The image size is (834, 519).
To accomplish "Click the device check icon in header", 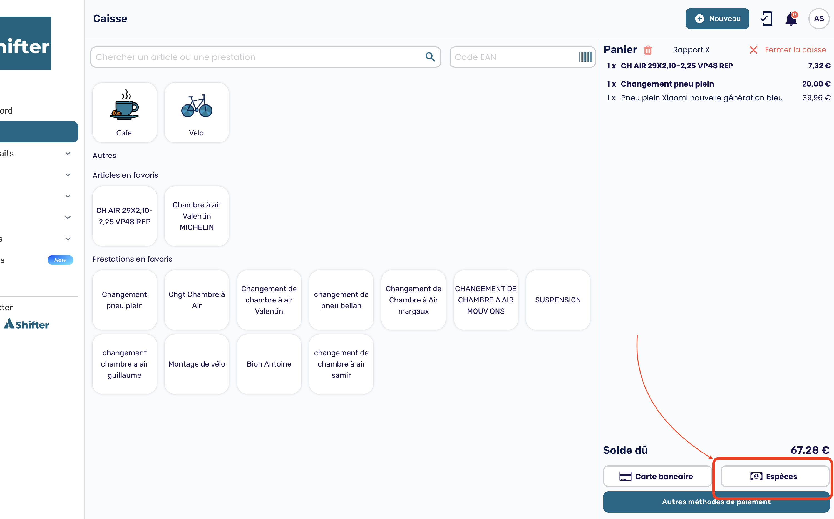I will [x=766, y=19].
